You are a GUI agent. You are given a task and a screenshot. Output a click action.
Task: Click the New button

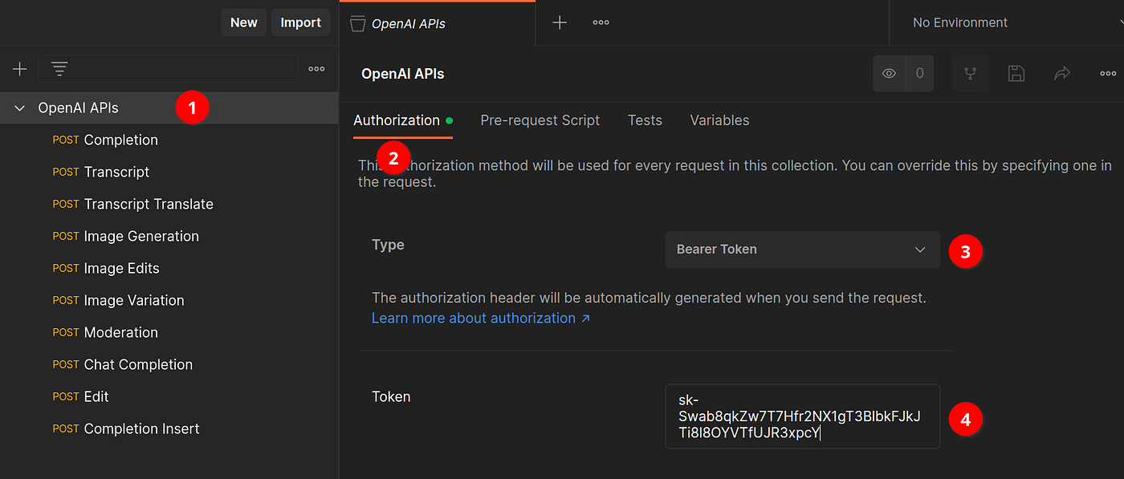(x=243, y=22)
